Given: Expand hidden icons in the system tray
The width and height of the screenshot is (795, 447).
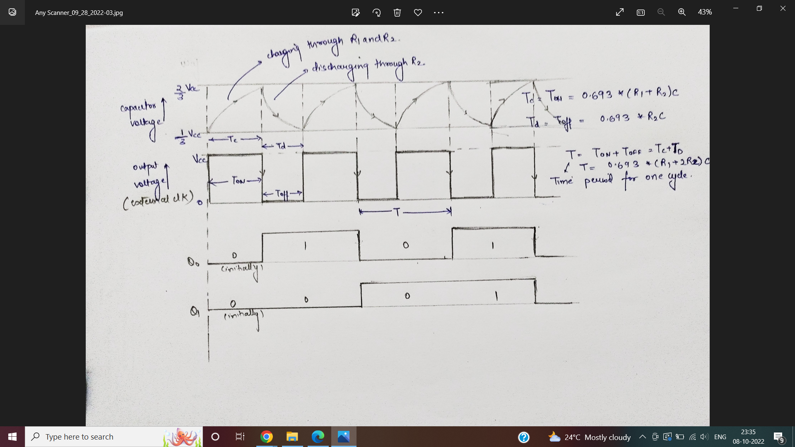Looking at the screenshot, I should click(x=642, y=437).
